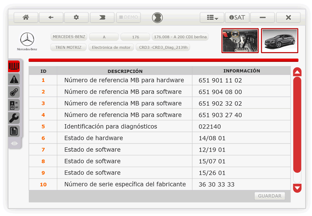This screenshot has height=216, width=312.
Task: Toggle the DEMO mode button
Action: (128, 17)
